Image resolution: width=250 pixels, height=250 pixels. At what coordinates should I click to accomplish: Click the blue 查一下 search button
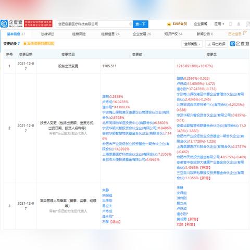coord(141,24)
